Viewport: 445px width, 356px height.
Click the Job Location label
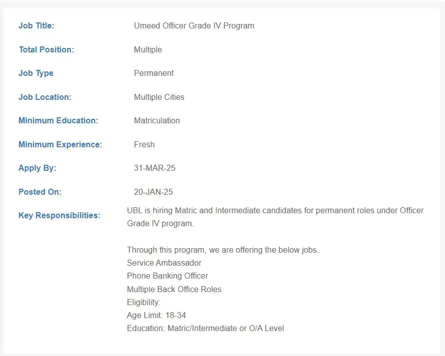coord(45,97)
